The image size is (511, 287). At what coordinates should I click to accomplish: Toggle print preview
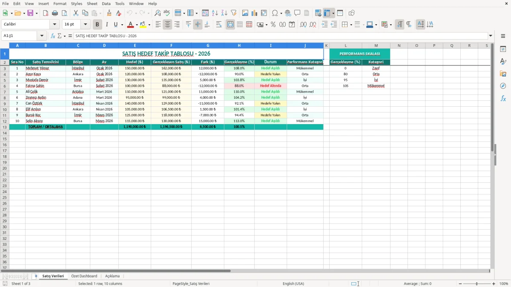(x=64, y=13)
